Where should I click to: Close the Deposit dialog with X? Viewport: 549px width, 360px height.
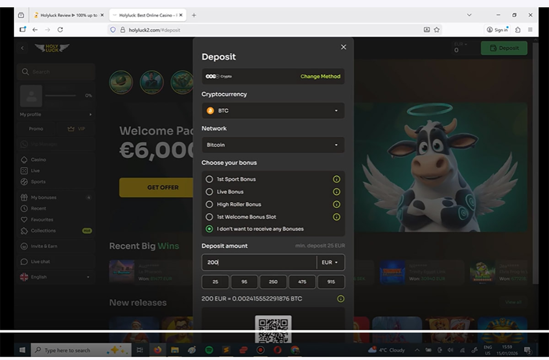[344, 47]
